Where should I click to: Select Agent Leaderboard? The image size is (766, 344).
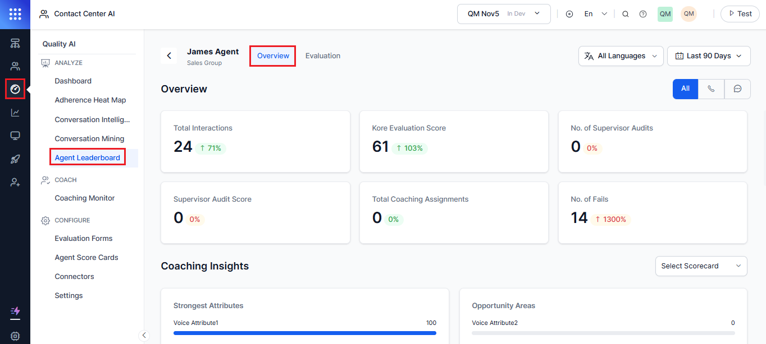pos(88,158)
